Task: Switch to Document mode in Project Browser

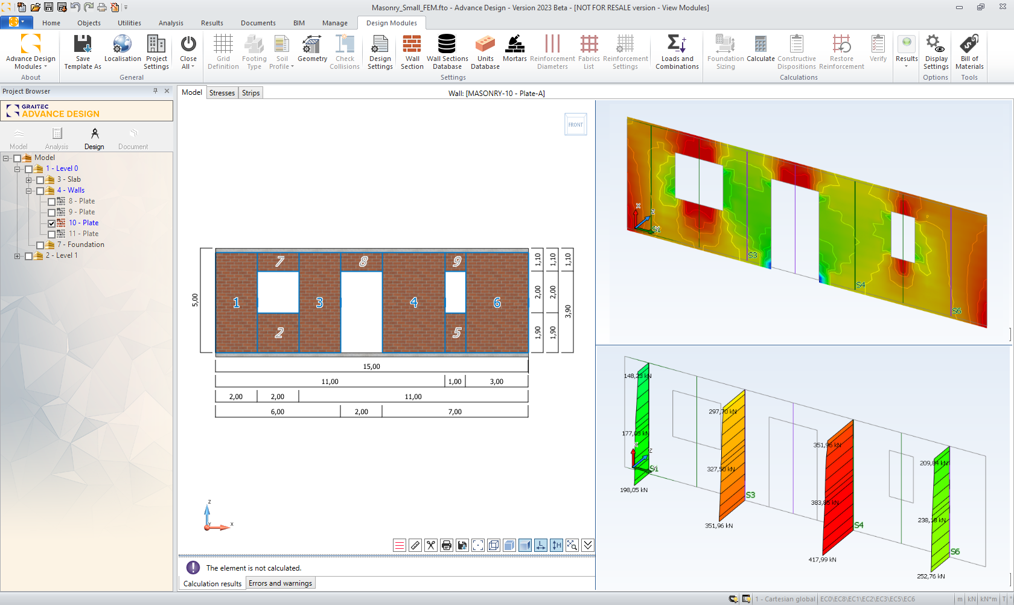Action: pyautogui.click(x=133, y=139)
